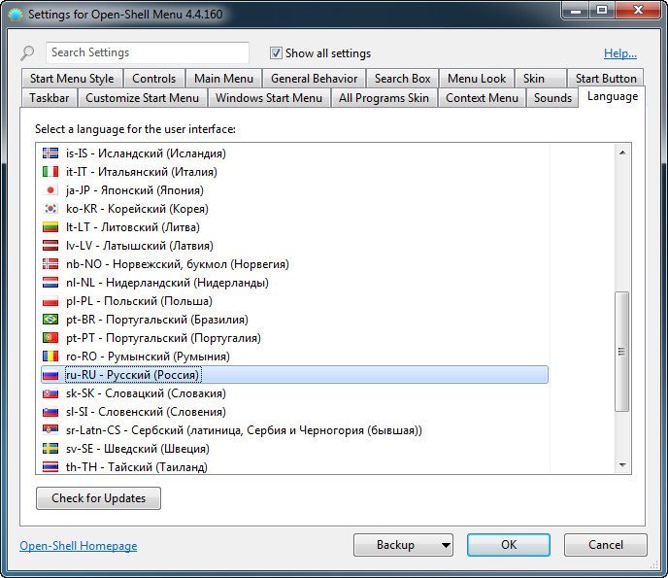668x578 pixels.
Task: Click the language list scrollbar thumb
Action: pyautogui.click(x=622, y=352)
